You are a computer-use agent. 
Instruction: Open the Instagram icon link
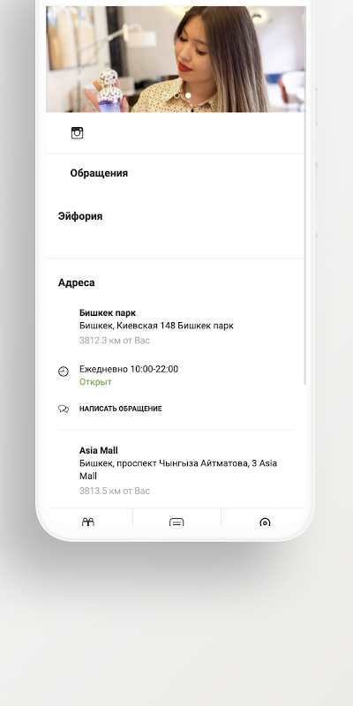(77, 133)
